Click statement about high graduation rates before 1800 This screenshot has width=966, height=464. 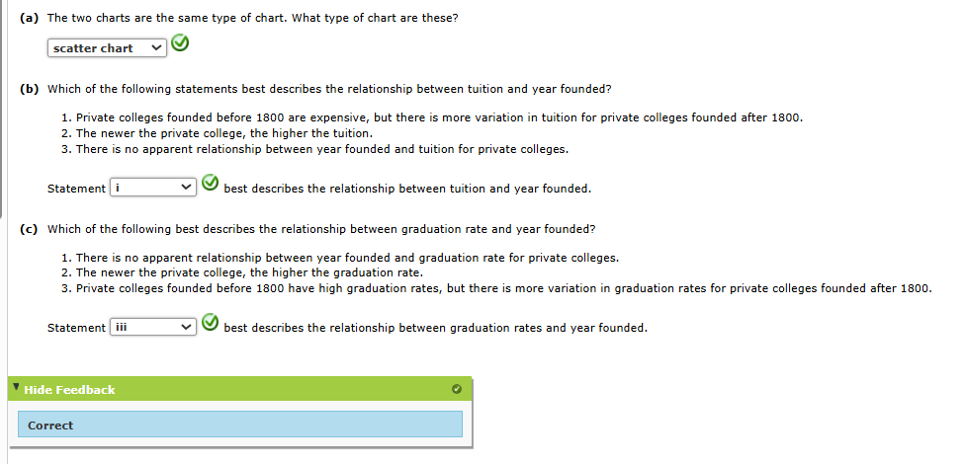point(502,288)
